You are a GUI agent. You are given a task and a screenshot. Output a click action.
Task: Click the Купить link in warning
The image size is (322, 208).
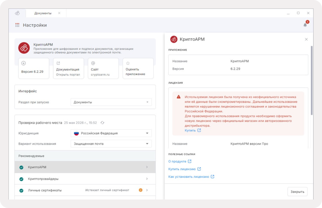pyautogui.click(x=190, y=130)
